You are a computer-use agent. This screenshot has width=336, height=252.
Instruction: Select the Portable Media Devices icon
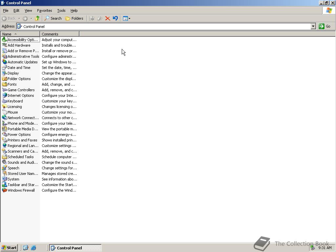point(4,129)
